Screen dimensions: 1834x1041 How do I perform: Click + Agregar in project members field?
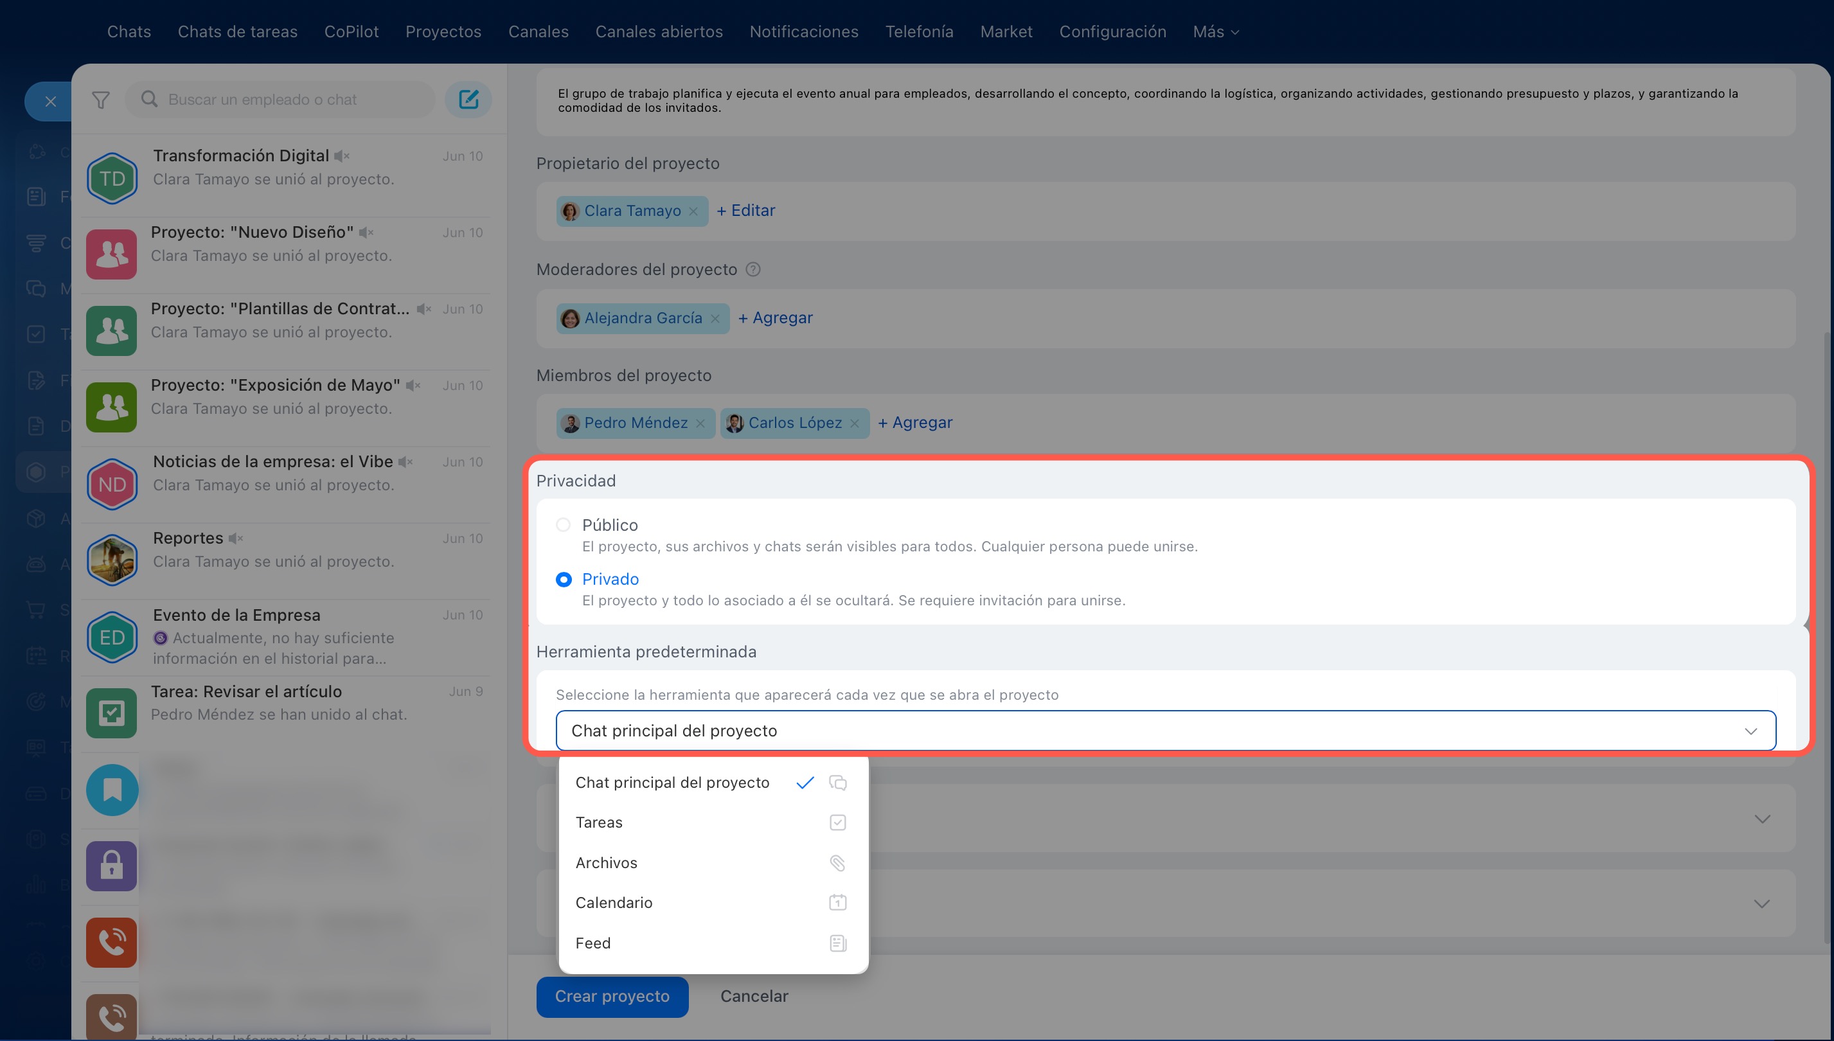tap(915, 423)
